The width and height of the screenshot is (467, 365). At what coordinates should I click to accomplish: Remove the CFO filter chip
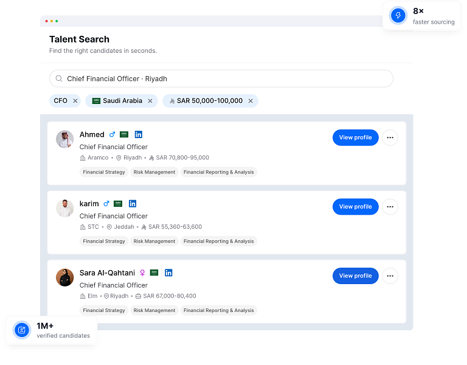(x=75, y=101)
